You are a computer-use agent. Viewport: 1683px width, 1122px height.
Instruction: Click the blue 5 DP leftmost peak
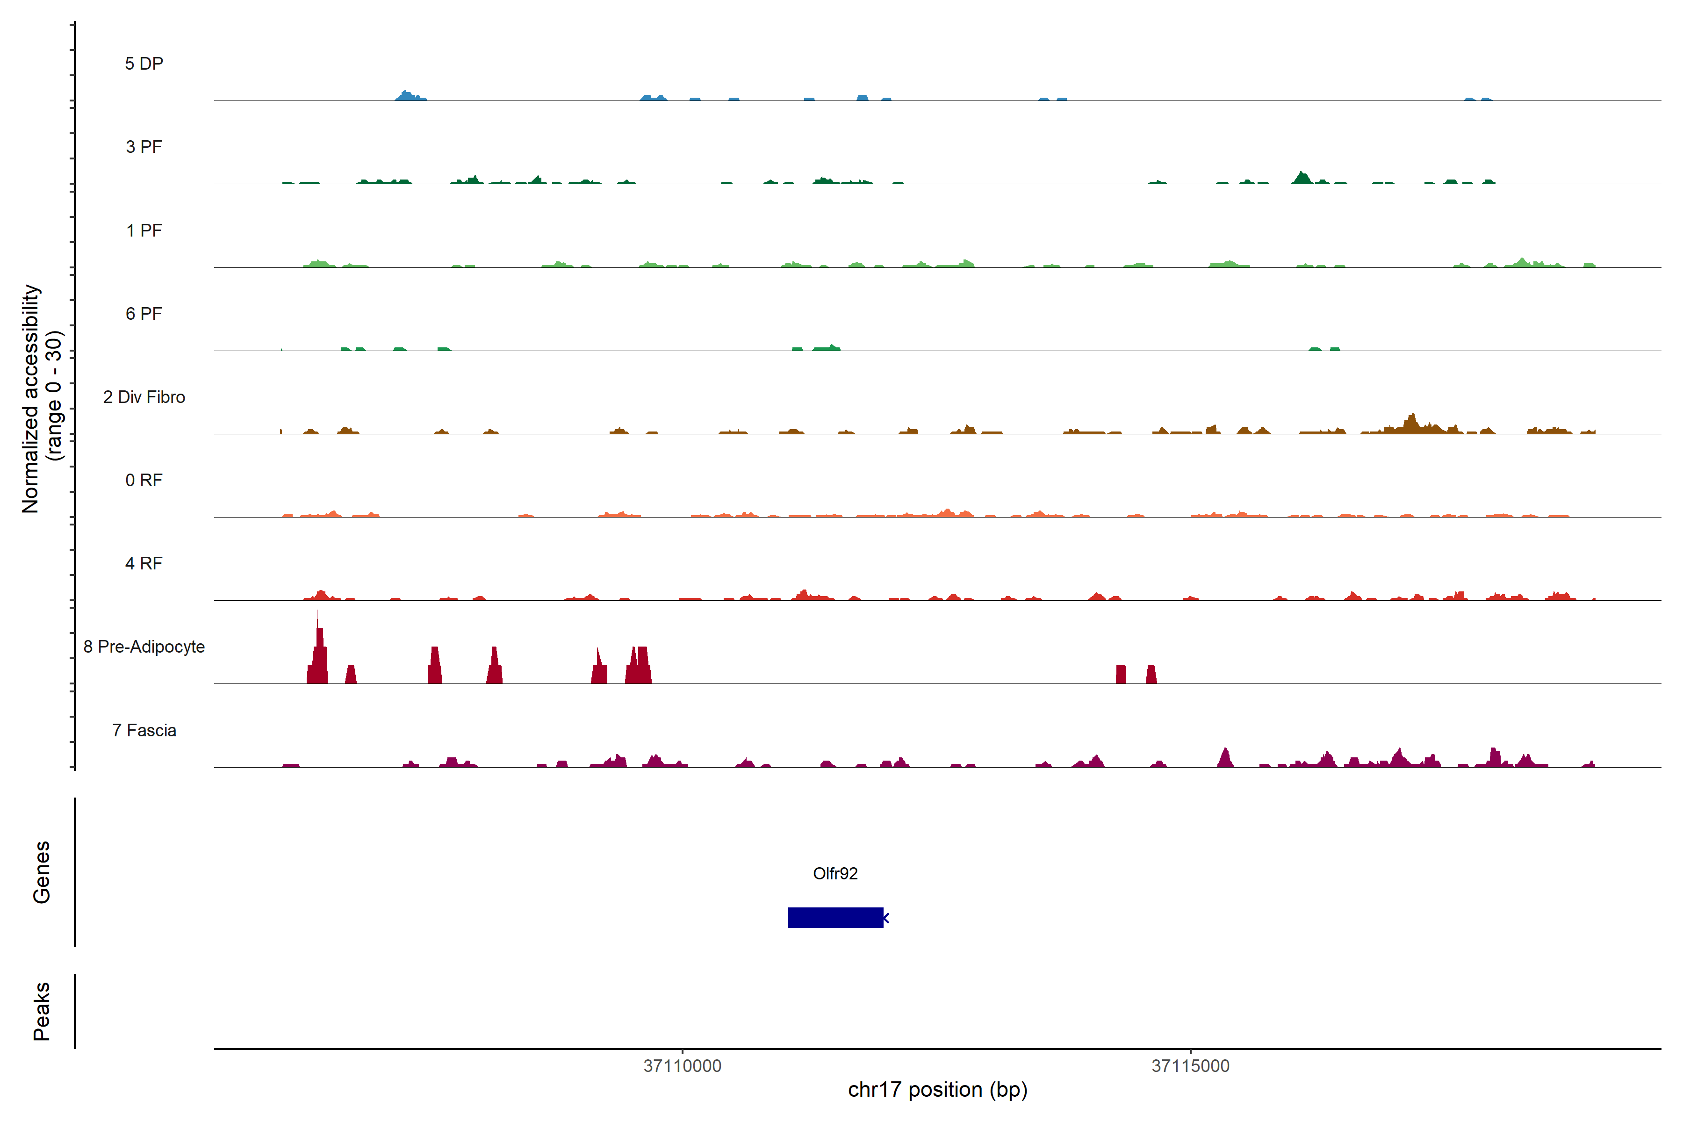tap(408, 96)
